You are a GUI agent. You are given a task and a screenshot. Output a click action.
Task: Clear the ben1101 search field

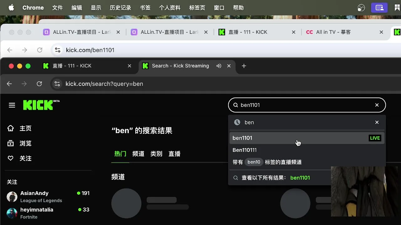coord(377,105)
